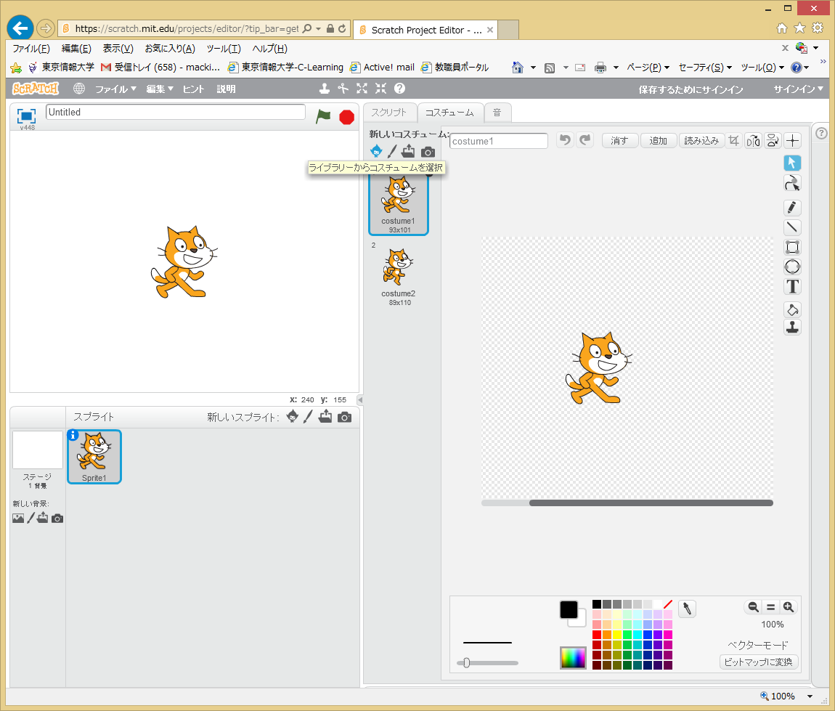Set the costume center crosshair
This screenshot has height=711, width=835.
(792, 141)
